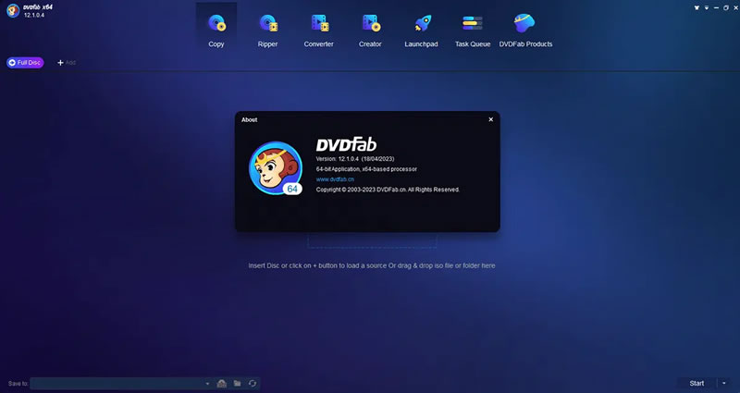Browse for output folder icon
This screenshot has width=740, height=393.
(x=238, y=383)
